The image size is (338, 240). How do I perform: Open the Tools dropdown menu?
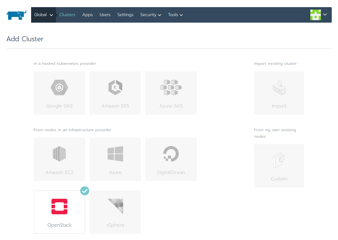[x=175, y=15]
